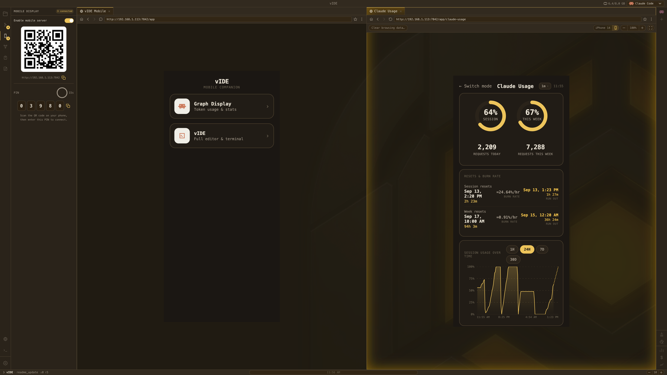Reload the vIDE Mobile browser page
This screenshot has width=667, height=375.
(x=100, y=19)
